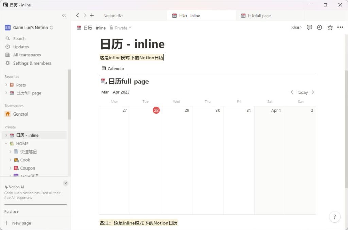Open Search in the sidebar

(19, 38)
